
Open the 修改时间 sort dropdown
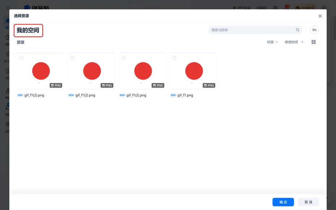click(294, 42)
